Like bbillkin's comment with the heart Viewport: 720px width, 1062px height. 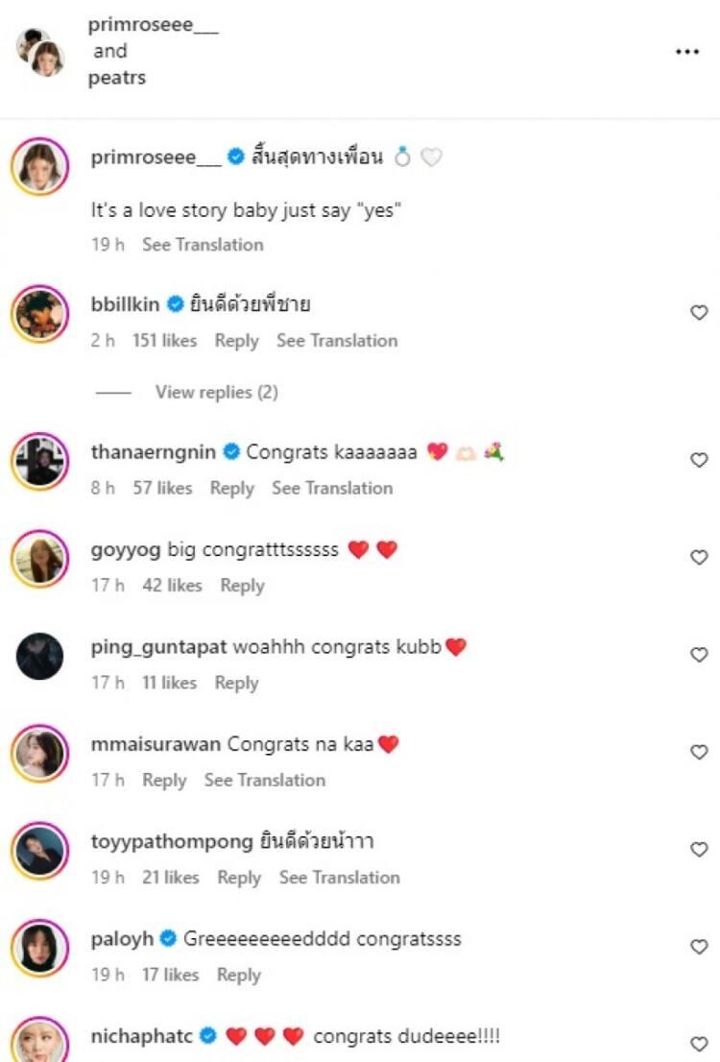[699, 312]
